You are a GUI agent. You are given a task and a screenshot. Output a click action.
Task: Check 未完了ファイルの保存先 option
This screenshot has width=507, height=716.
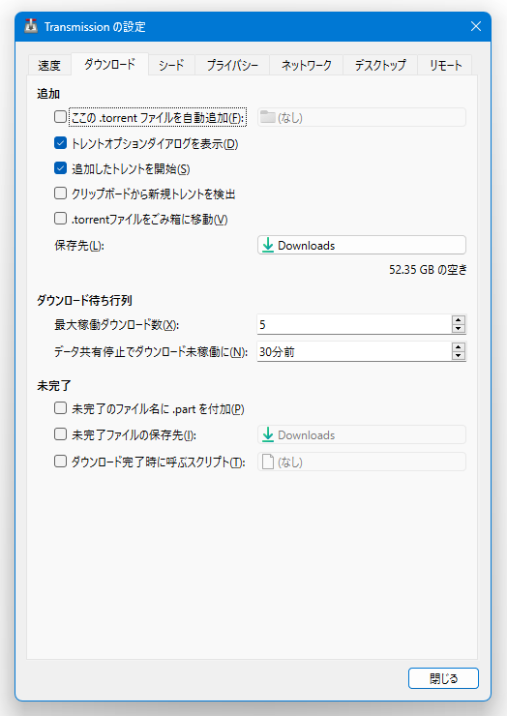60,433
